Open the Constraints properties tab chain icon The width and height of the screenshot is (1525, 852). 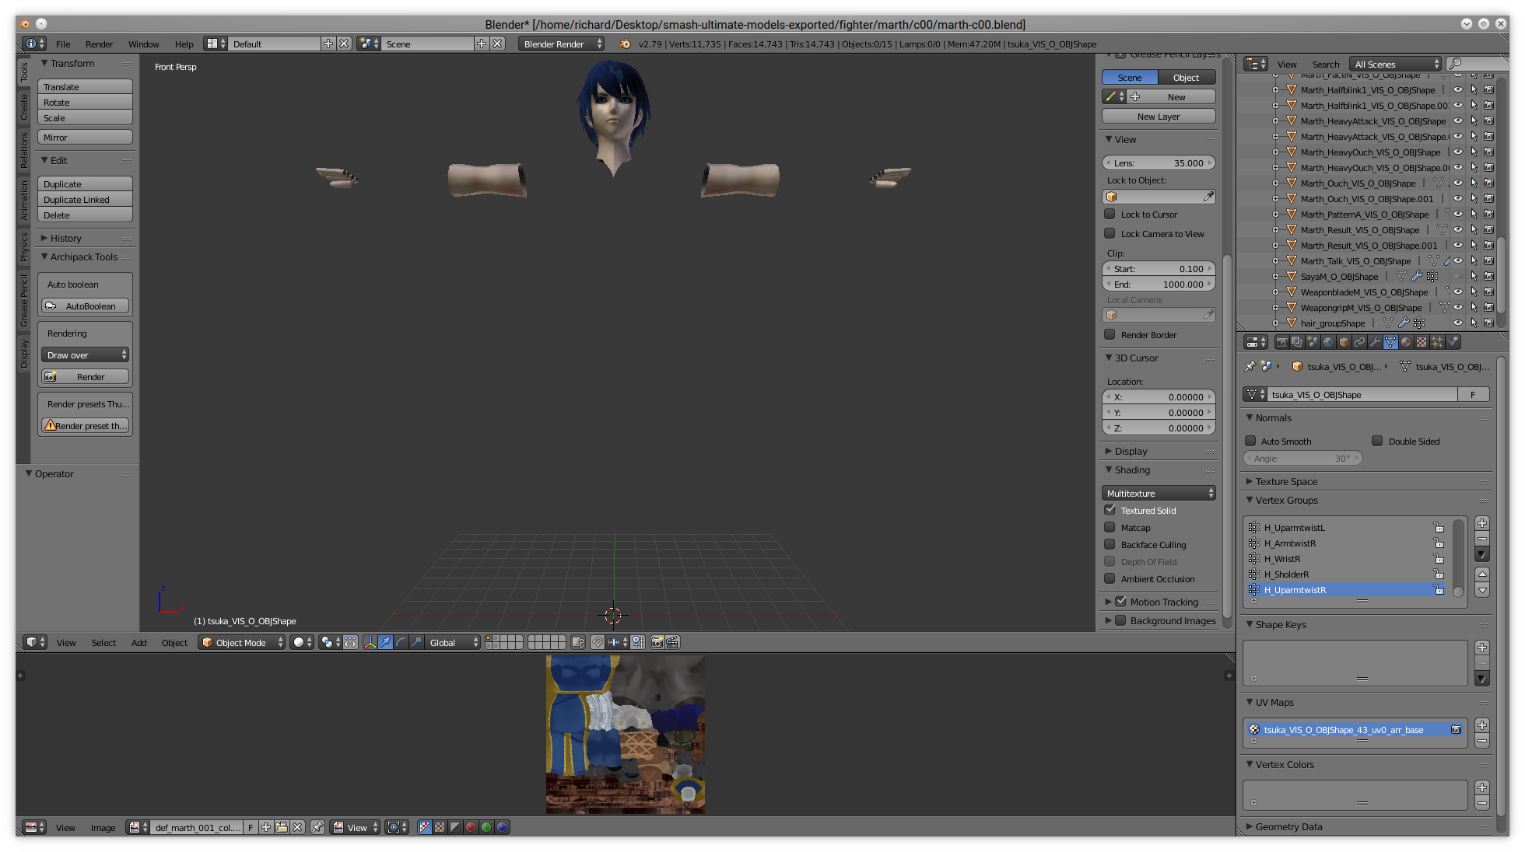click(1359, 342)
